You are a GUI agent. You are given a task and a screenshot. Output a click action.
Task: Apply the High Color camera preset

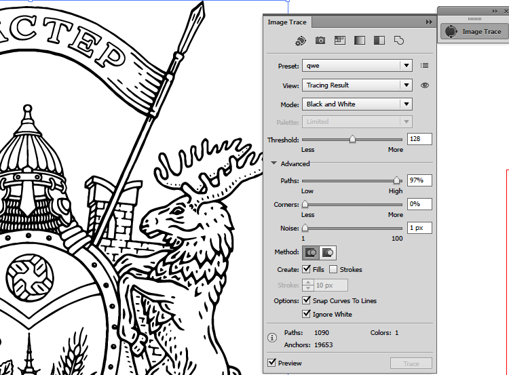coord(320,41)
